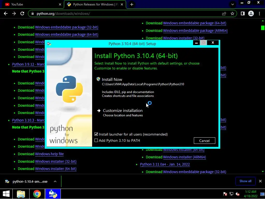Open Chrome profile avatar menu
Viewport: 265px width, 199px height.
[x=251, y=13]
